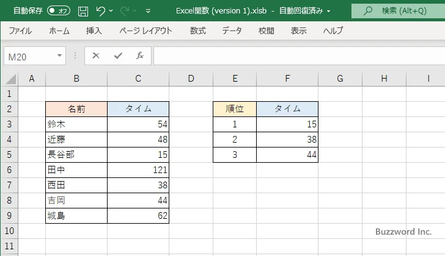Click the Select All corner triangle

(10, 79)
